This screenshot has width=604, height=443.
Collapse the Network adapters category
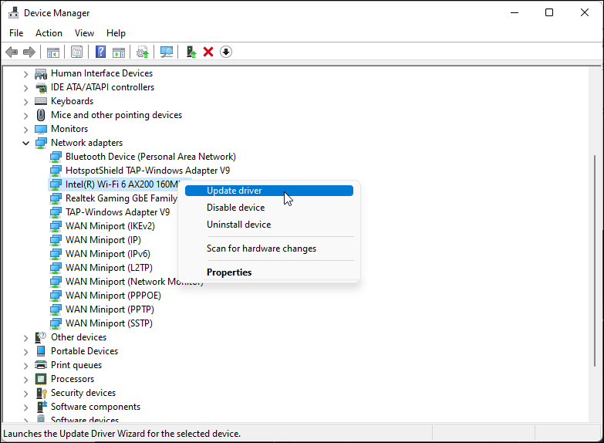(x=25, y=143)
